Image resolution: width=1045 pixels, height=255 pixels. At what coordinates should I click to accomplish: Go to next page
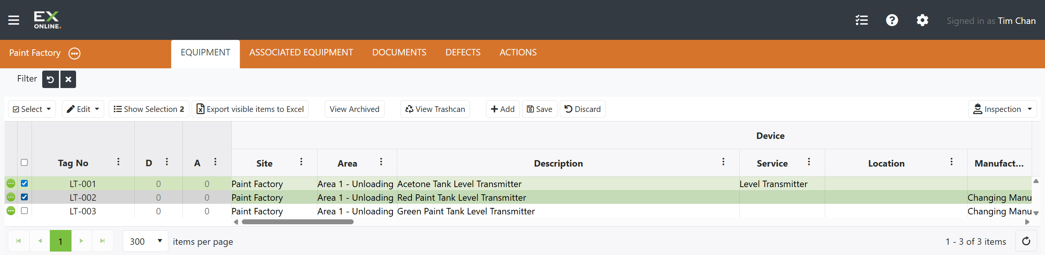(81, 241)
